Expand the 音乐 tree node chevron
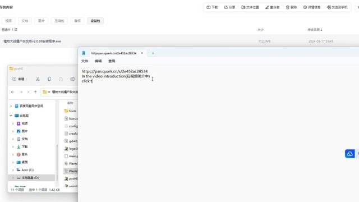Screen dimensions: 359x202 [13, 155]
